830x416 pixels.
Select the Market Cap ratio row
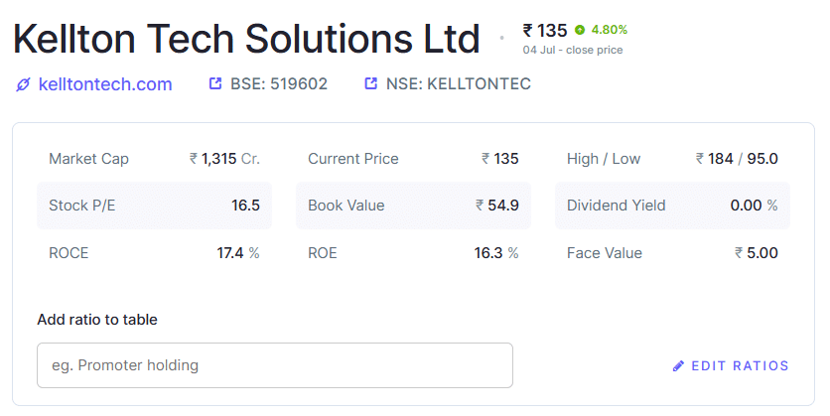coord(154,159)
